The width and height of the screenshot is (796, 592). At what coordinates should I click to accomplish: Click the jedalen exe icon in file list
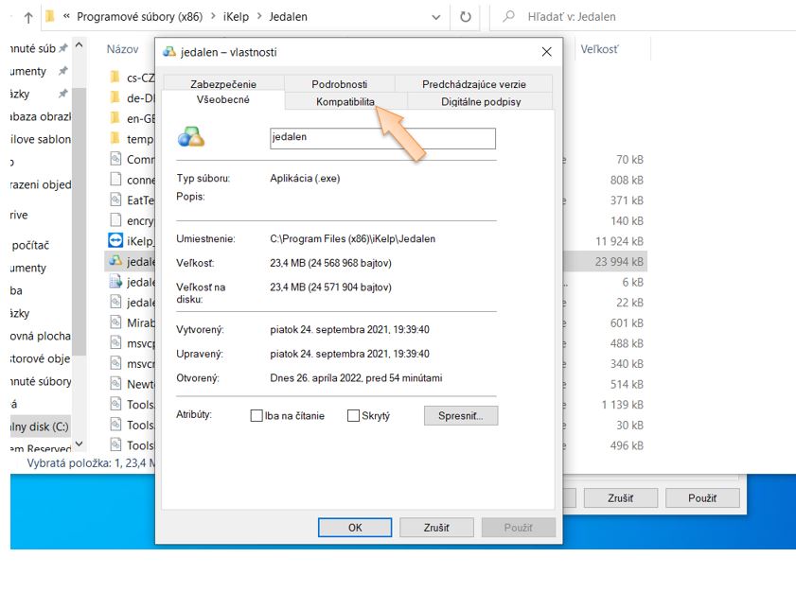click(116, 261)
